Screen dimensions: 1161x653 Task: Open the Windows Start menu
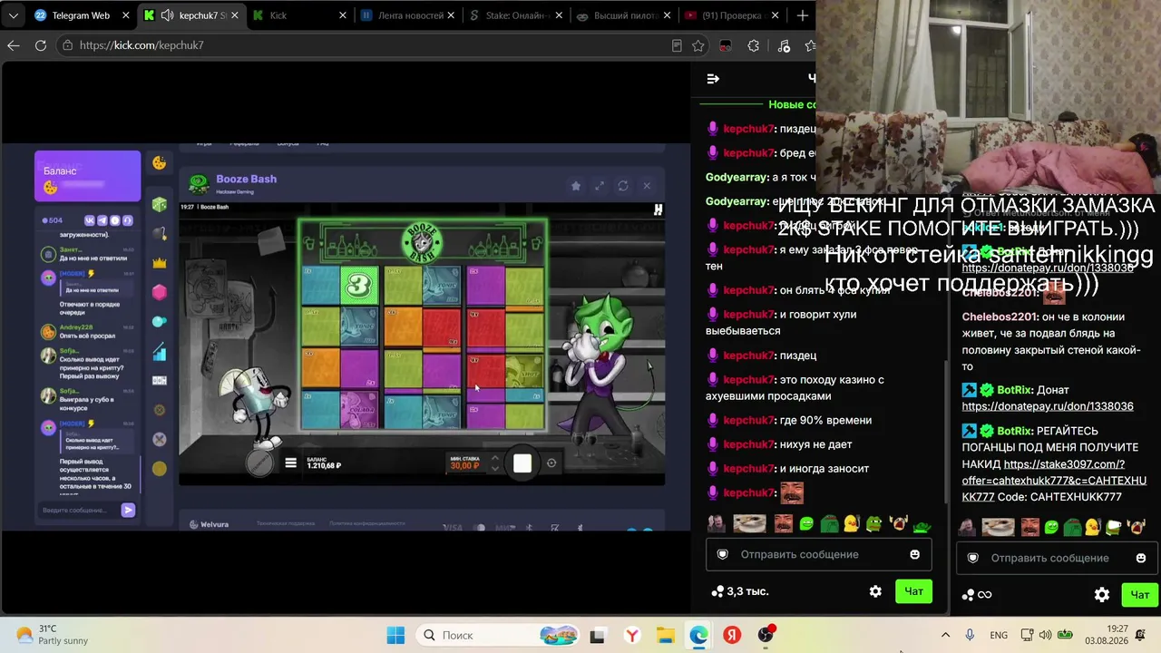tap(395, 635)
